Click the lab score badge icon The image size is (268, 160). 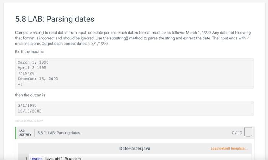point(248,132)
